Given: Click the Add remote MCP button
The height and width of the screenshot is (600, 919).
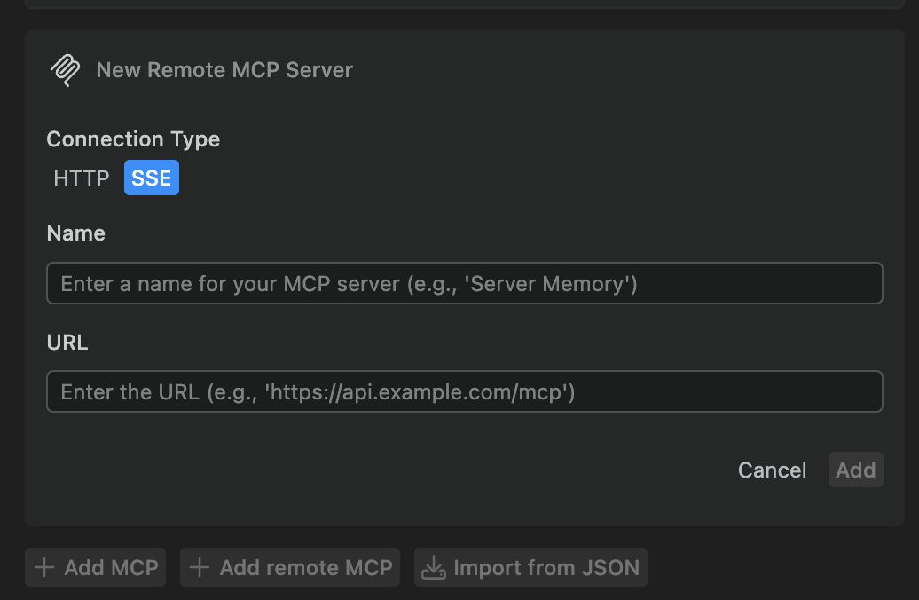Looking at the screenshot, I should [290, 567].
